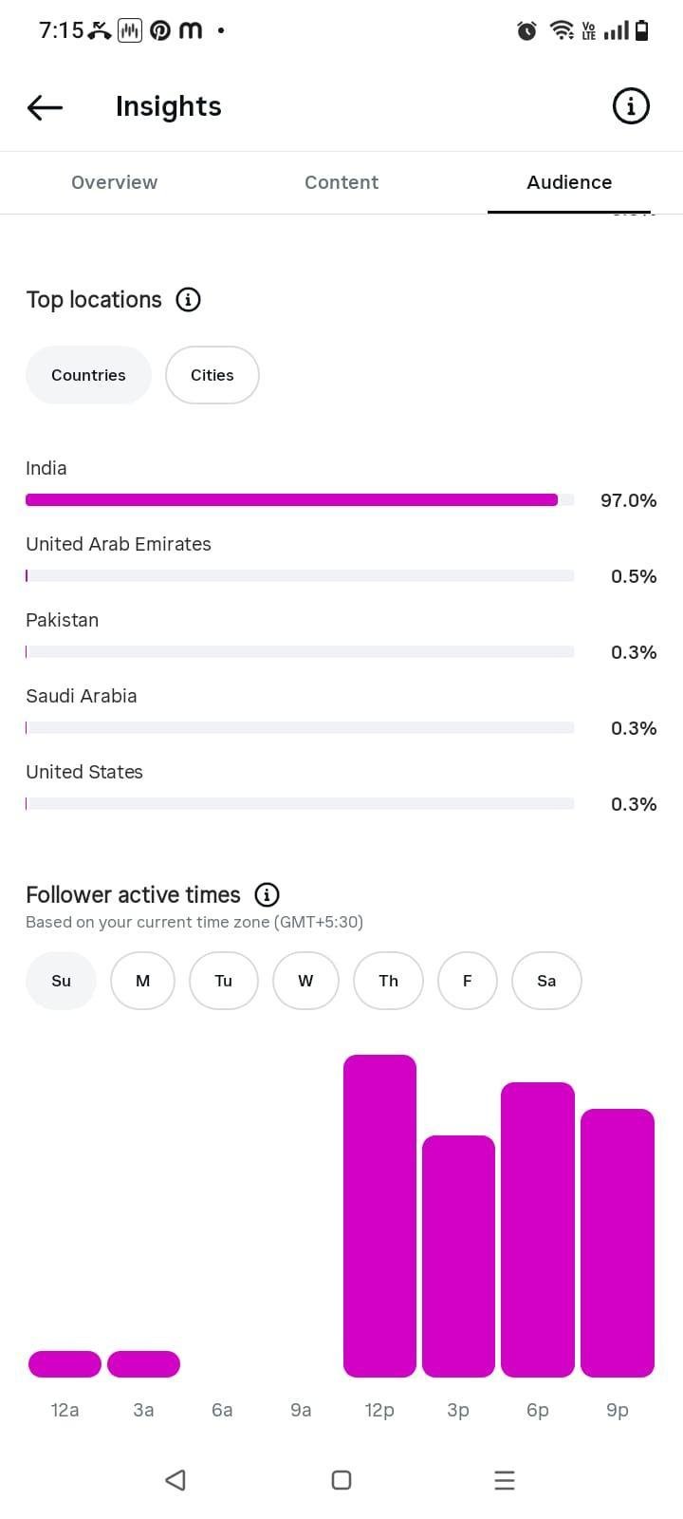Viewport: 683px width, 1519px height.
Task: Select the Su day chip
Action: 61,981
